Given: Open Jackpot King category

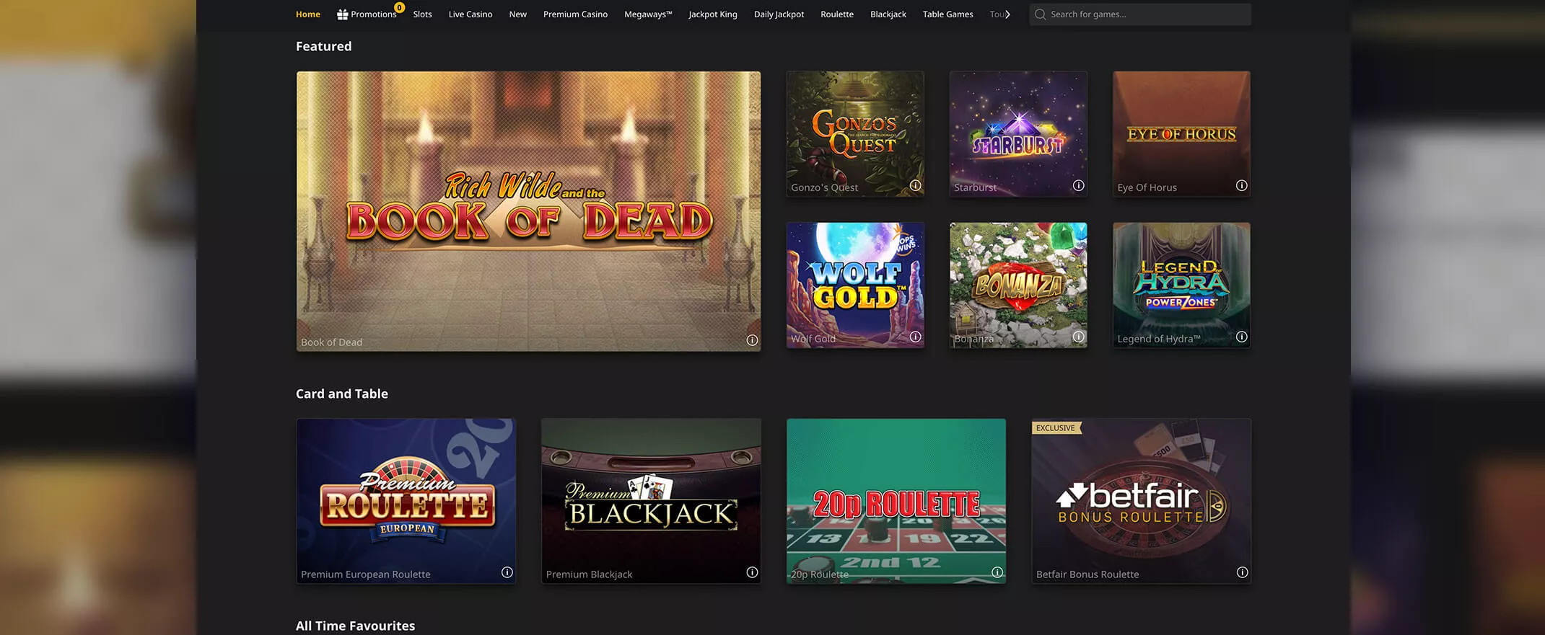Looking at the screenshot, I should click(x=713, y=14).
